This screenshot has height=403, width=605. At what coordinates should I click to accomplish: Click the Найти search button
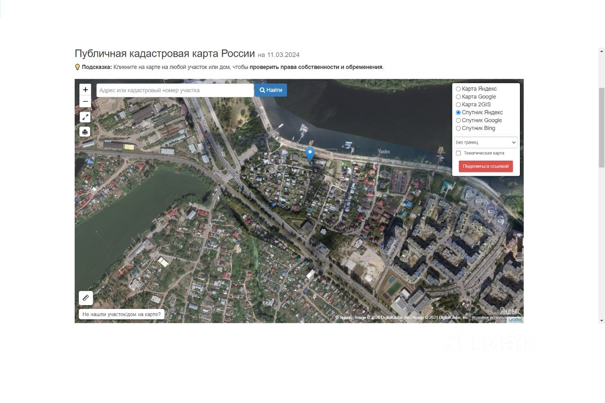tap(271, 90)
